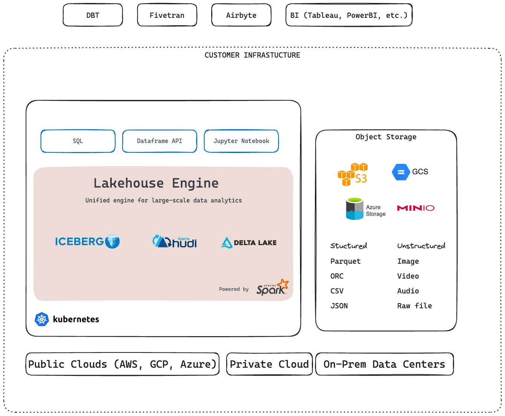
Task: Select the Parquet text entry
Action: click(345, 261)
